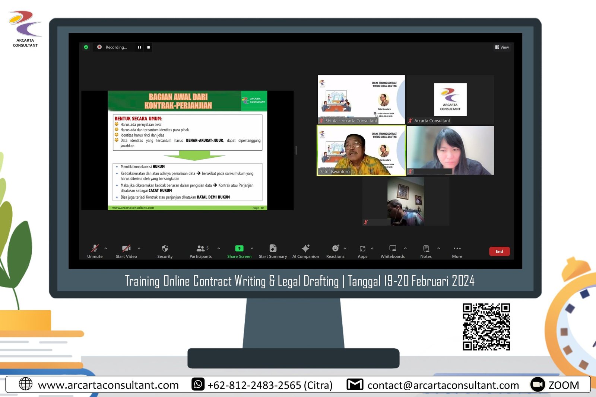Open the Participants panel
This screenshot has width=596, height=397.
pos(201,249)
